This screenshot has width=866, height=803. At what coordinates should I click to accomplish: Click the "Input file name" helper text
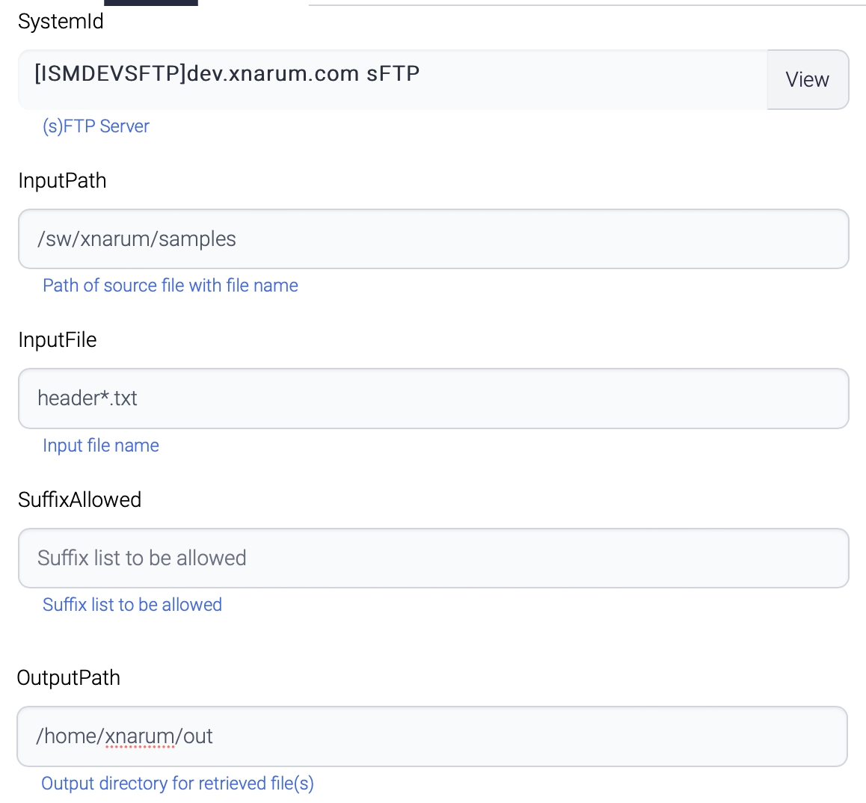[101, 446]
